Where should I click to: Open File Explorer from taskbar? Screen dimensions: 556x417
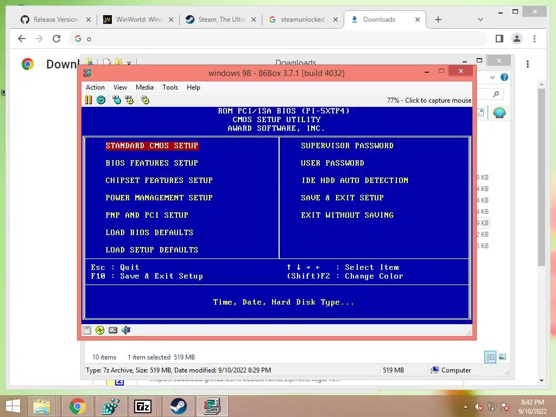pyautogui.click(x=42, y=406)
